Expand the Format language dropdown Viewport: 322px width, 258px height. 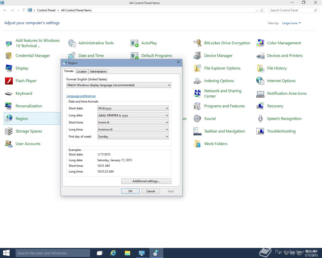point(119,85)
